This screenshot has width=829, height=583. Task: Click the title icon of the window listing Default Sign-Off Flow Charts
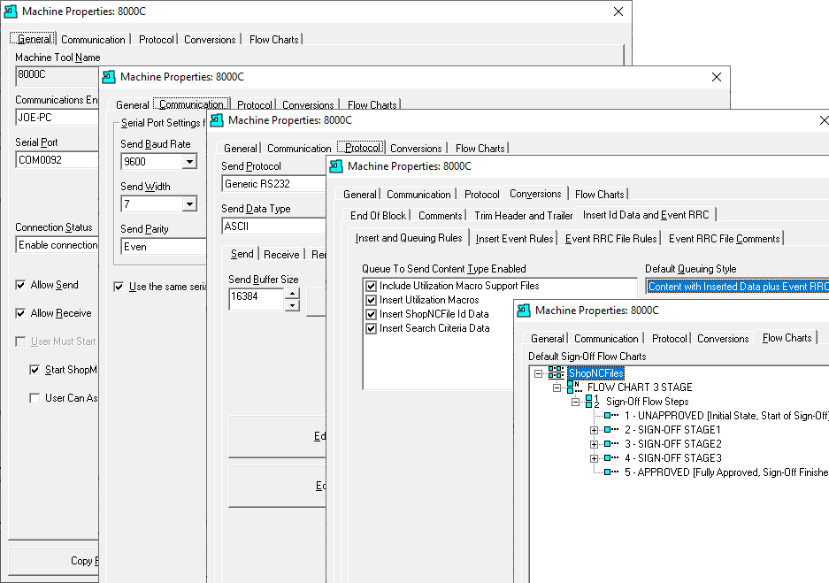pyautogui.click(x=524, y=311)
